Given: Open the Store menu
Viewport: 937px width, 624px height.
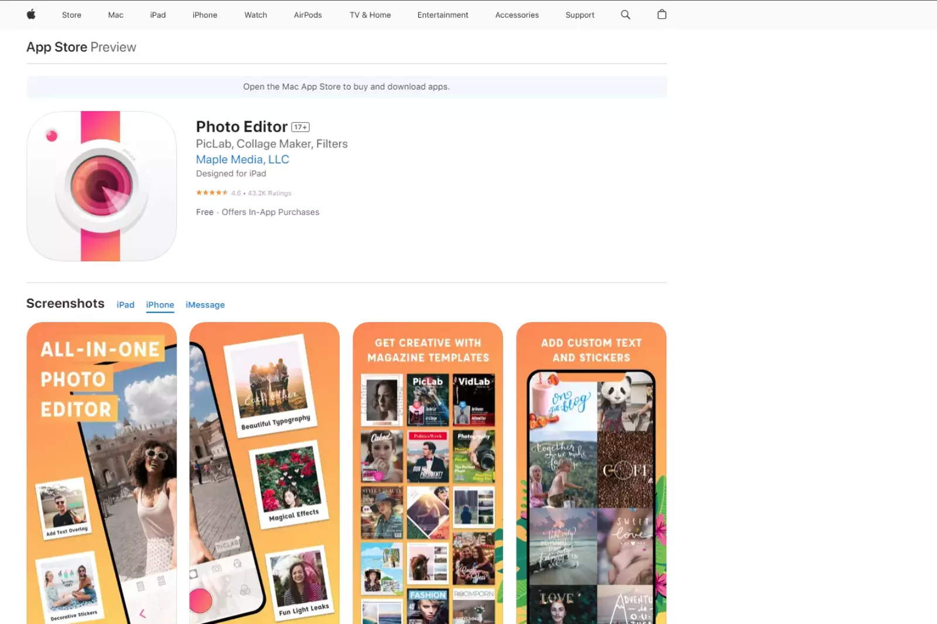Looking at the screenshot, I should (x=71, y=15).
